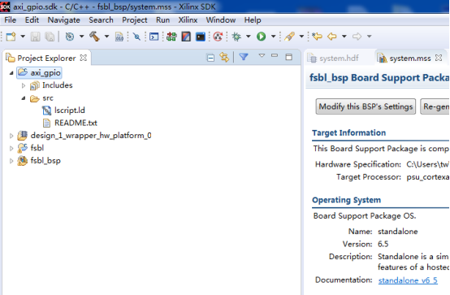Open the Navigate menu

pyautogui.click(x=63, y=20)
